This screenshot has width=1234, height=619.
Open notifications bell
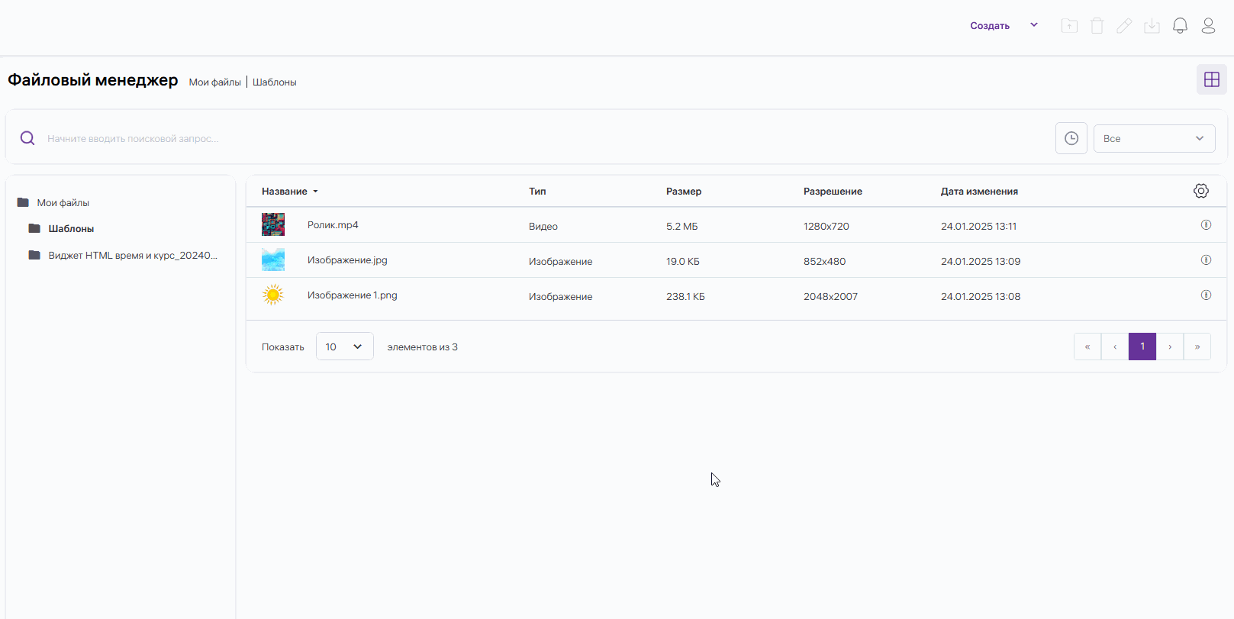[x=1180, y=26]
